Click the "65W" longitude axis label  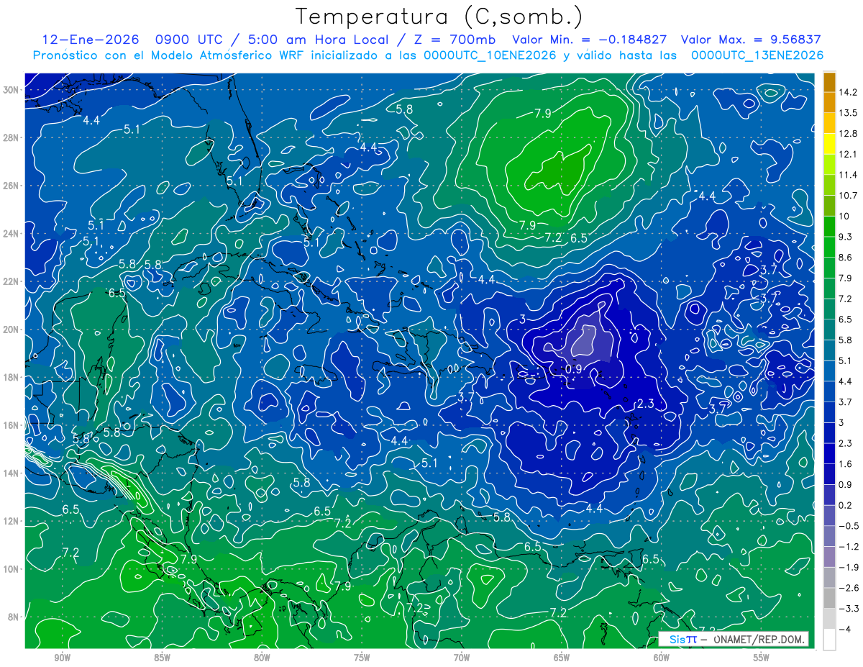tap(562, 658)
